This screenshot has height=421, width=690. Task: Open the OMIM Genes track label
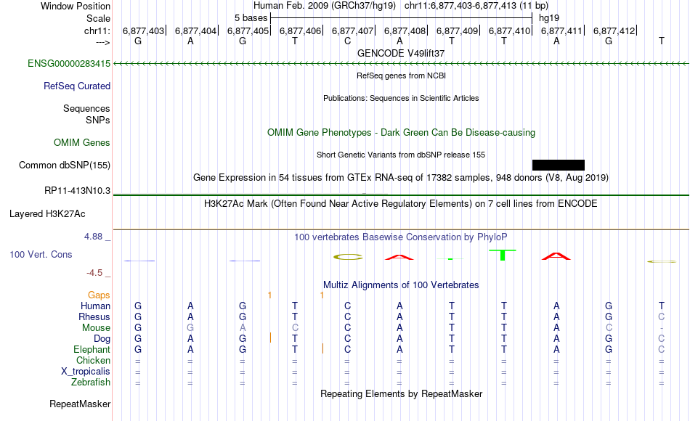click(82, 142)
